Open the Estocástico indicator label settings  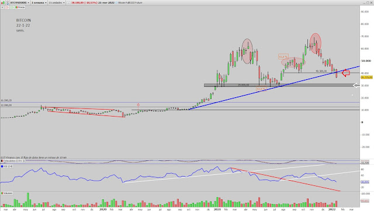pyautogui.click(x=13, y=161)
